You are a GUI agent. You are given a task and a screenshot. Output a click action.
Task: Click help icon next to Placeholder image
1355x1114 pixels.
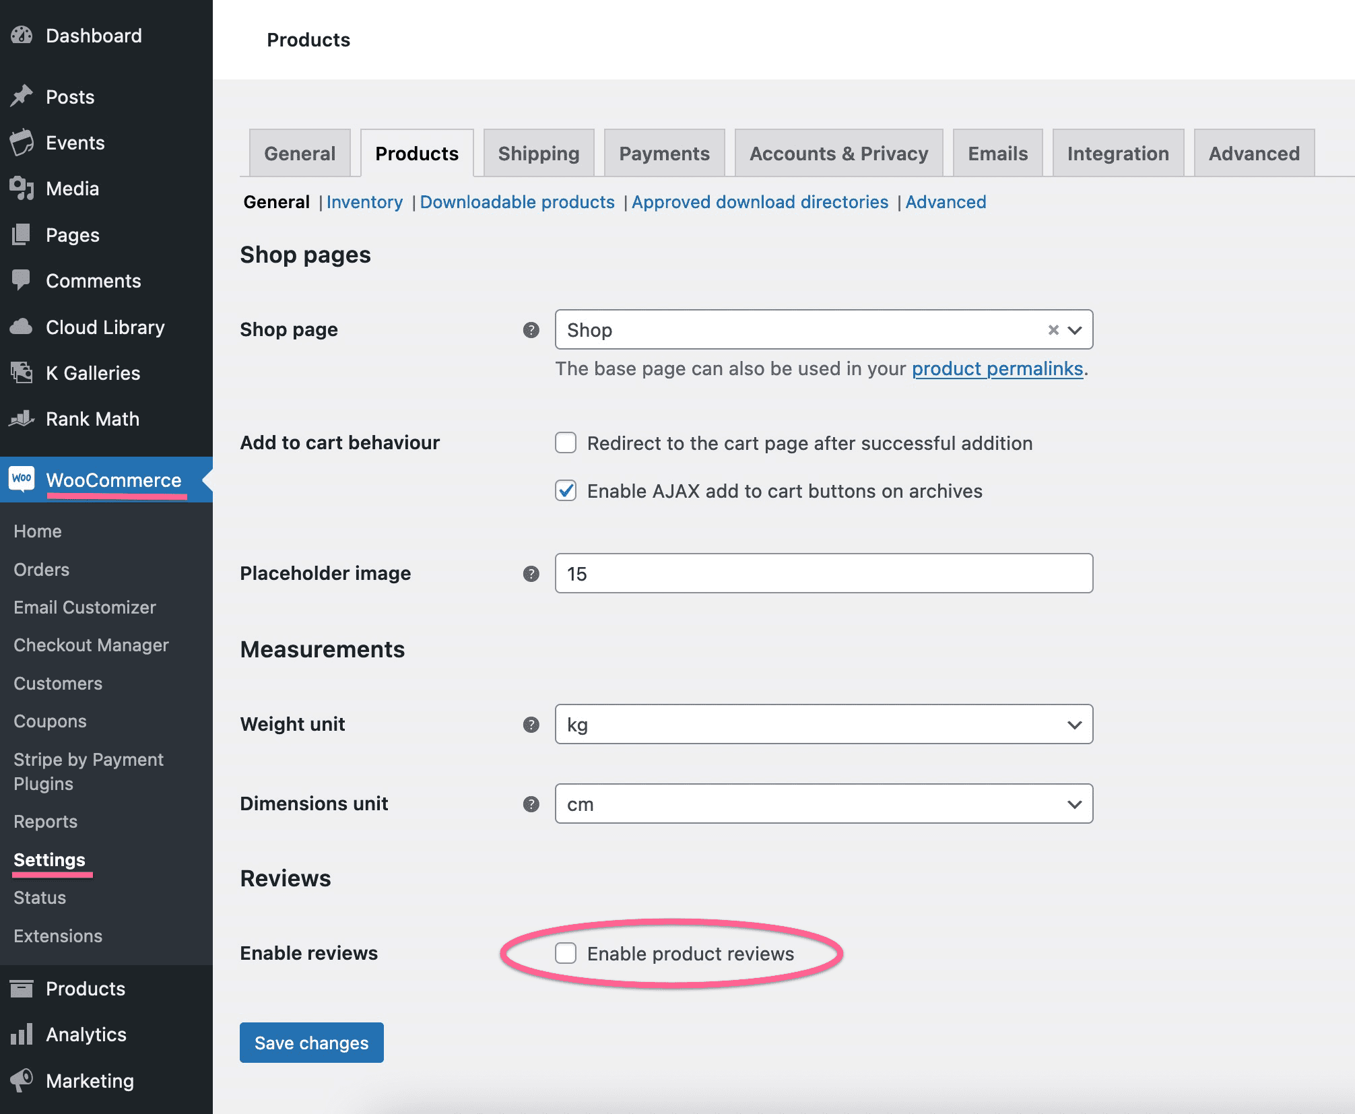[531, 574]
